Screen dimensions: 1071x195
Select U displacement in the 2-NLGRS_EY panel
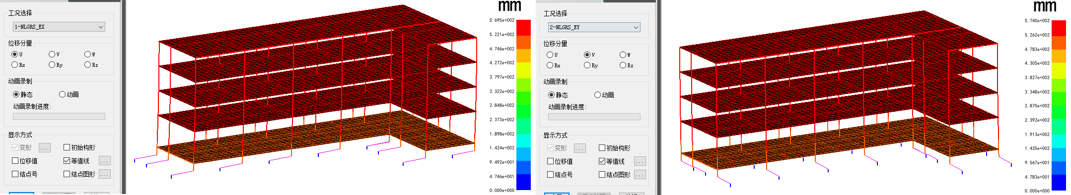click(x=552, y=55)
